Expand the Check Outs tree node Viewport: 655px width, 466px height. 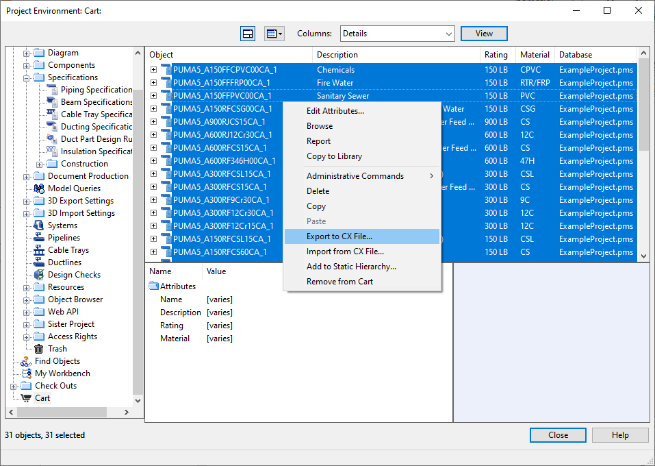[14, 386]
